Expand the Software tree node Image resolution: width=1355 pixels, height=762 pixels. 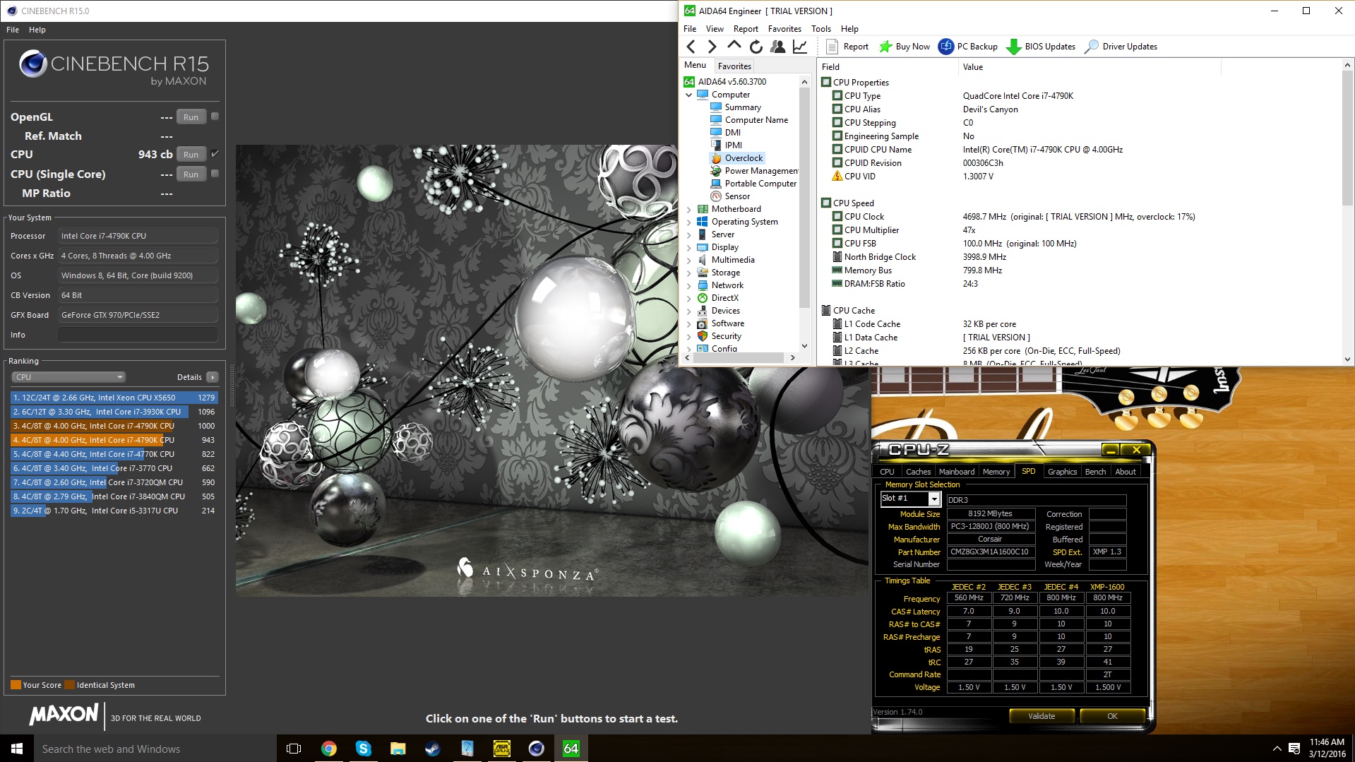[x=689, y=323]
